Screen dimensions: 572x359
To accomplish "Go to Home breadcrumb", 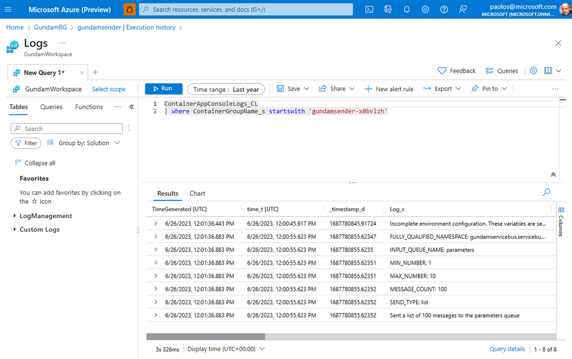I will click(15, 27).
